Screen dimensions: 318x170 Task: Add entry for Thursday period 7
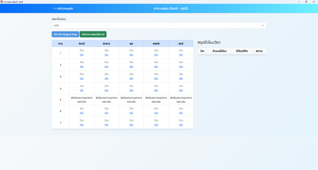pos(156,125)
